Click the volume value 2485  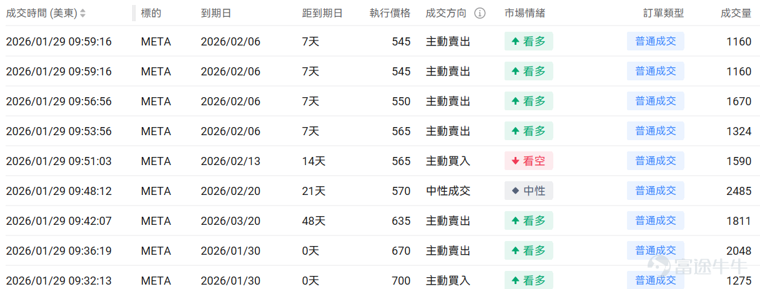739,191
